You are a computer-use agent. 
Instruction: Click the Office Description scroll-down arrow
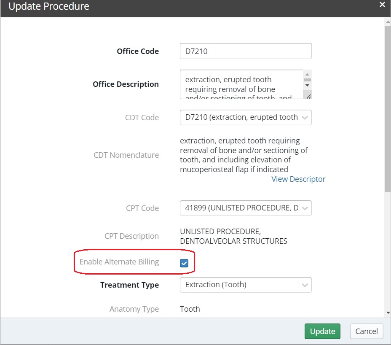click(307, 85)
